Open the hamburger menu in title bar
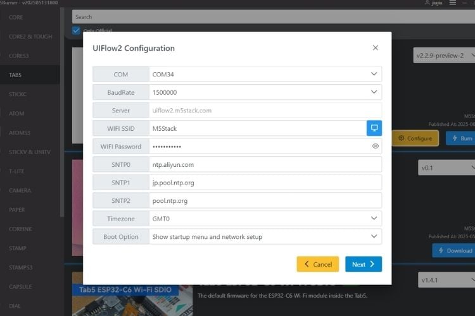Viewport: 475px width, 316px height. [453, 3]
